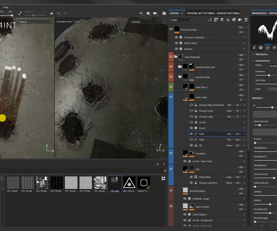This screenshot has height=231, width=277.
Task: Add a smart material layer icon
Action: (x=234, y=20)
